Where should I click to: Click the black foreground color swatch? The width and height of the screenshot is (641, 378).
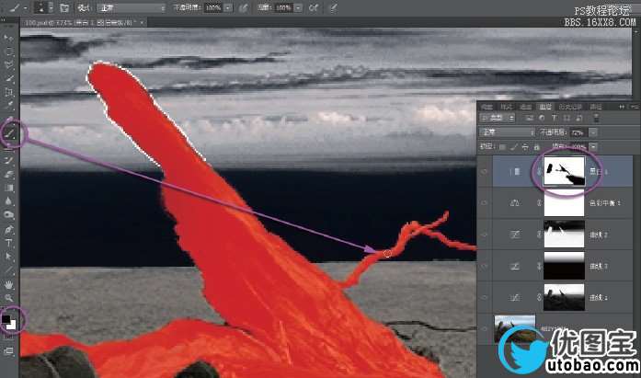(6, 319)
